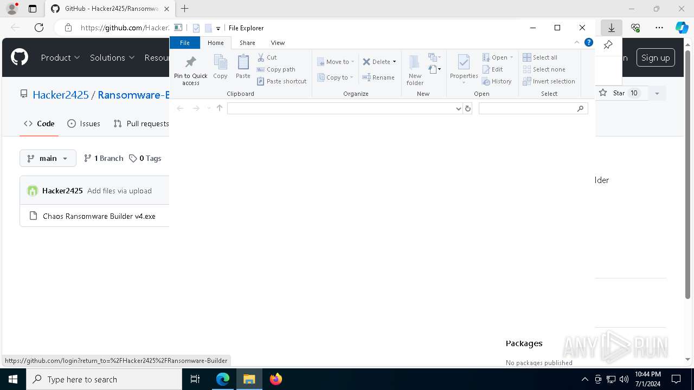Click the File Explorer search box

point(534,108)
